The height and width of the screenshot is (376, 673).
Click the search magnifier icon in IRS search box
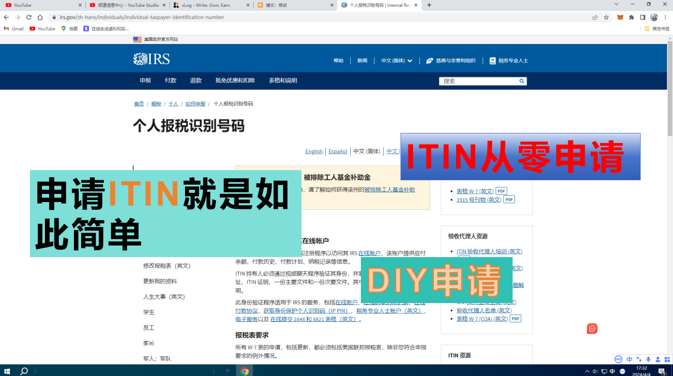pos(522,81)
